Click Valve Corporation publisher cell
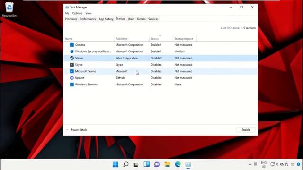The width and height of the screenshot is (303, 170). pos(126,58)
